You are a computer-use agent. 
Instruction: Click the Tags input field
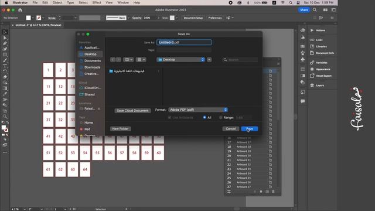[184, 50]
